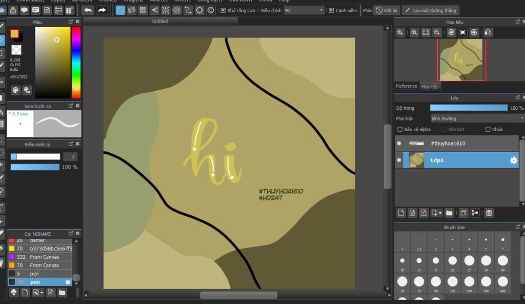Enable the ellipse snap guide

click(199, 10)
